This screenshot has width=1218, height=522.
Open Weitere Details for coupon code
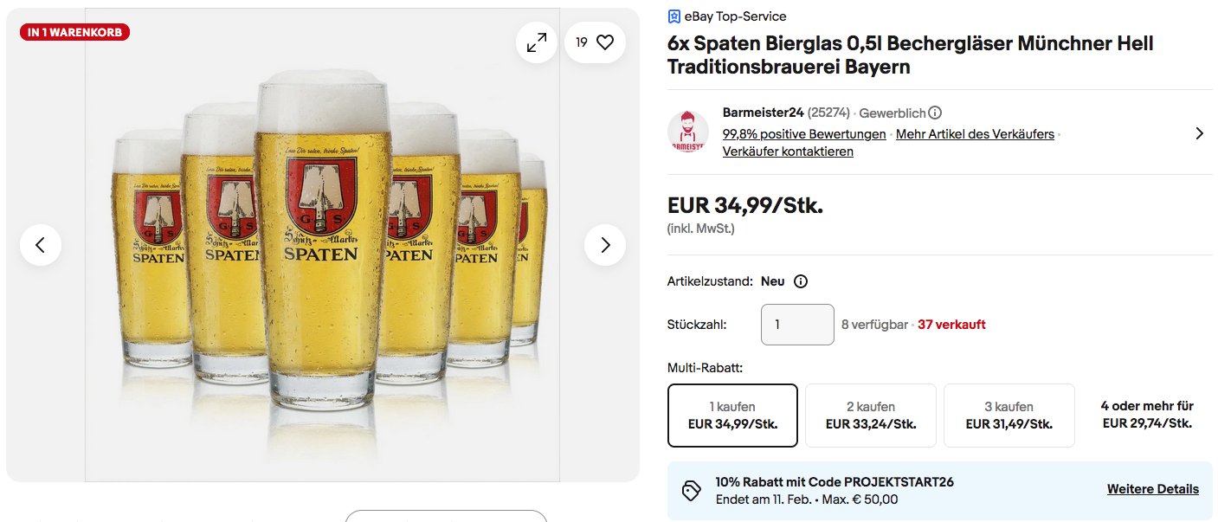1152,489
